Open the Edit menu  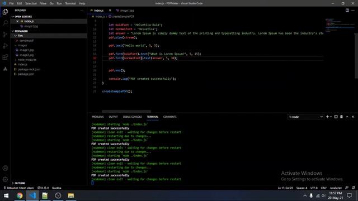click(x=20, y=3)
